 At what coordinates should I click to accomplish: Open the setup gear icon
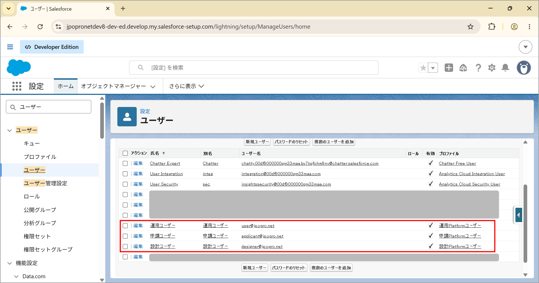[x=492, y=68]
